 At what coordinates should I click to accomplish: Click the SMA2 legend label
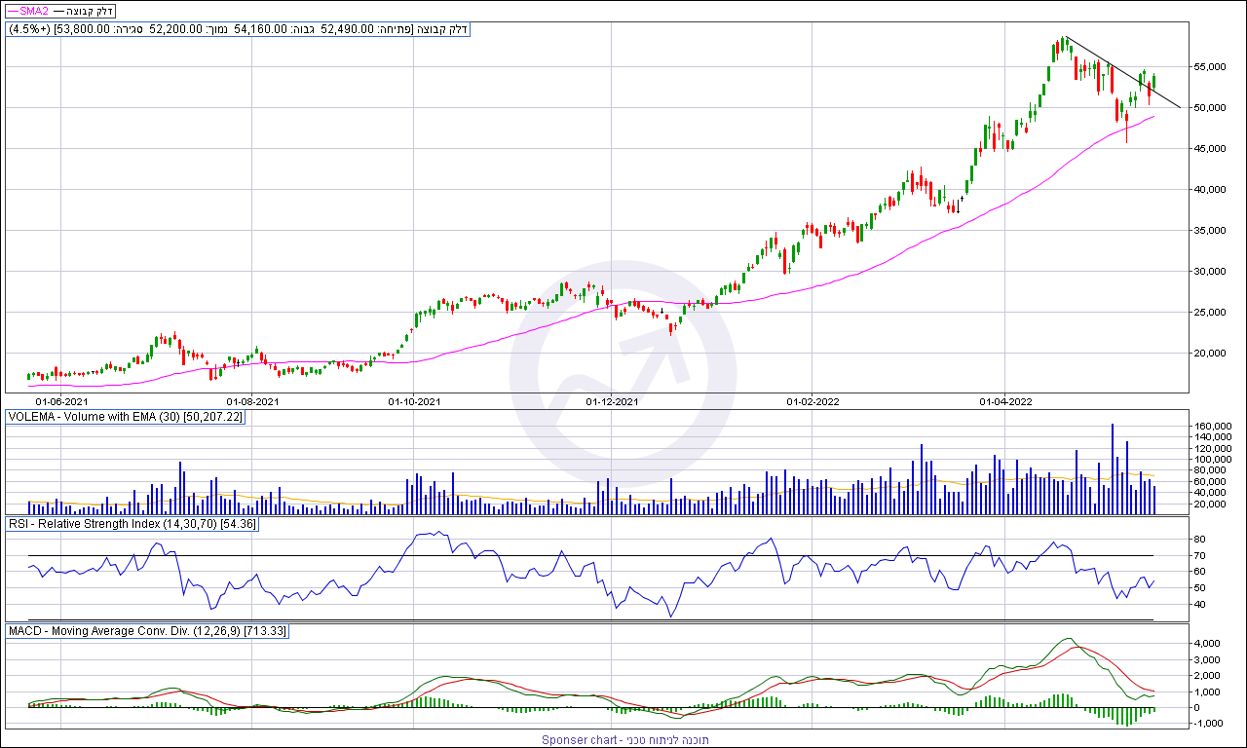click(x=35, y=10)
